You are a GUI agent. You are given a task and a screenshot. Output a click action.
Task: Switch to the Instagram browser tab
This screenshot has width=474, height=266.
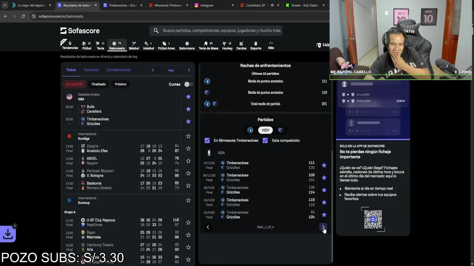coord(215,5)
